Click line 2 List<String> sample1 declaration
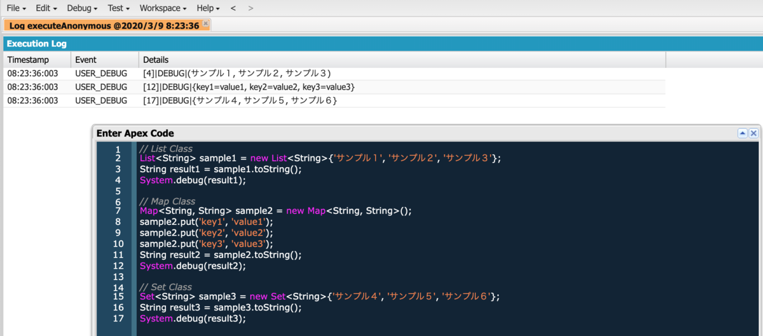This screenshot has width=763, height=336. pyautogui.click(x=320, y=158)
